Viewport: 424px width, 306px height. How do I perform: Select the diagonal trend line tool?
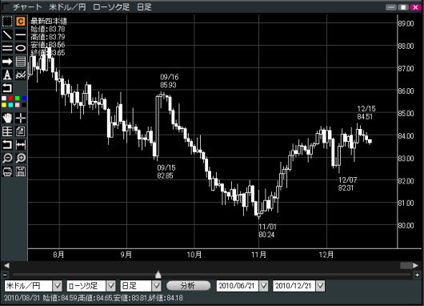tap(7, 34)
